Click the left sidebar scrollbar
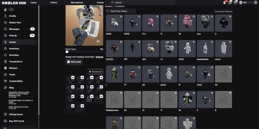This screenshot has height=129, width=259. tap(39, 60)
